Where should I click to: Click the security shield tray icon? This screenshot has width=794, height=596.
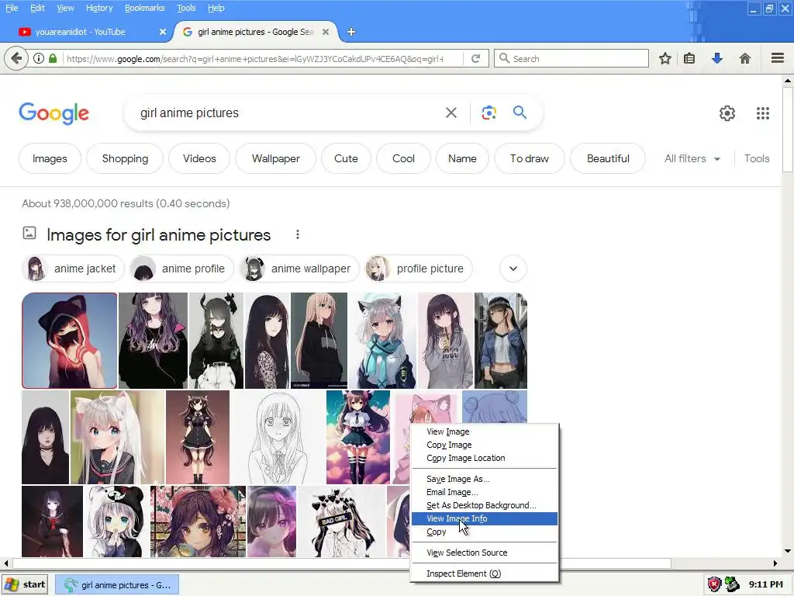click(x=714, y=584)
